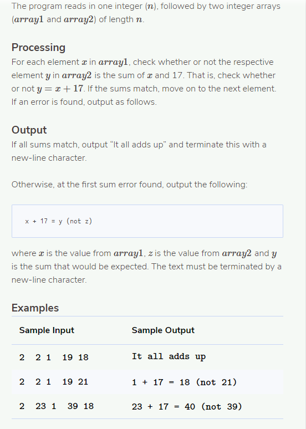Click the Processing section heading
Viewport: 306px width, 429px height.
(x=38, y=48)
